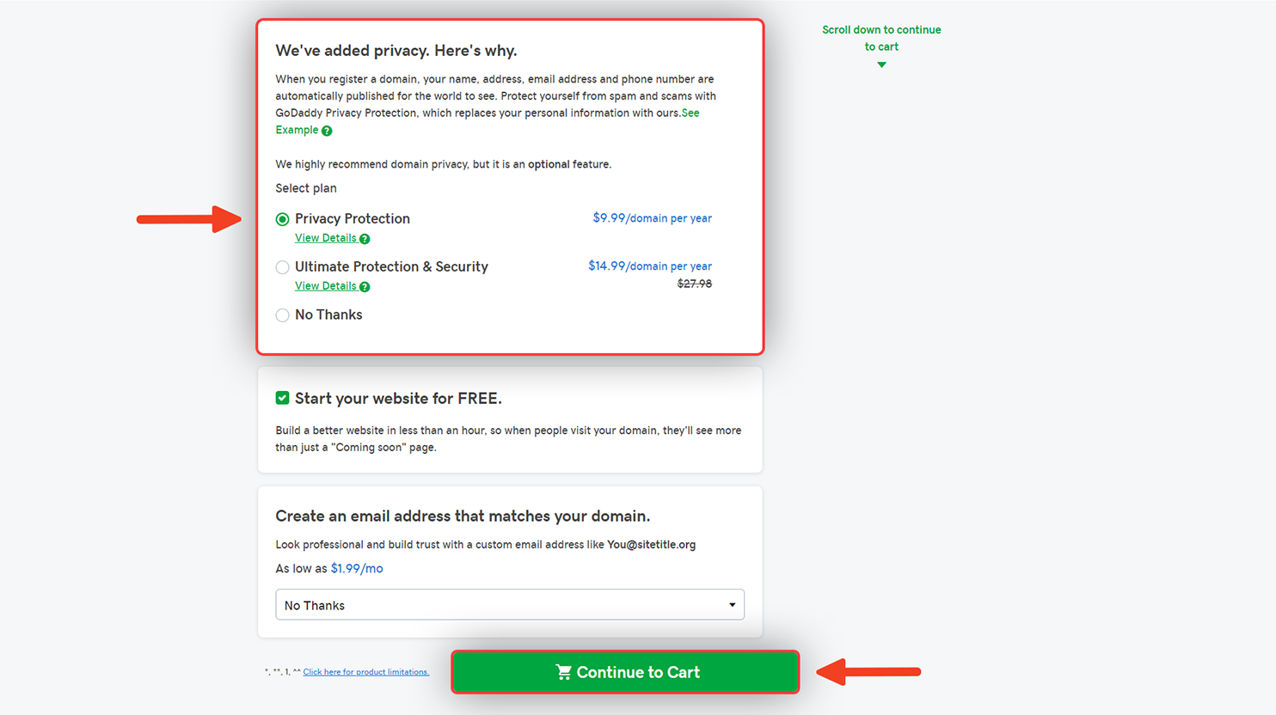Open the See Example link
The height and width of the screenshot is (715, 1276).
click(x=488, y=121)
